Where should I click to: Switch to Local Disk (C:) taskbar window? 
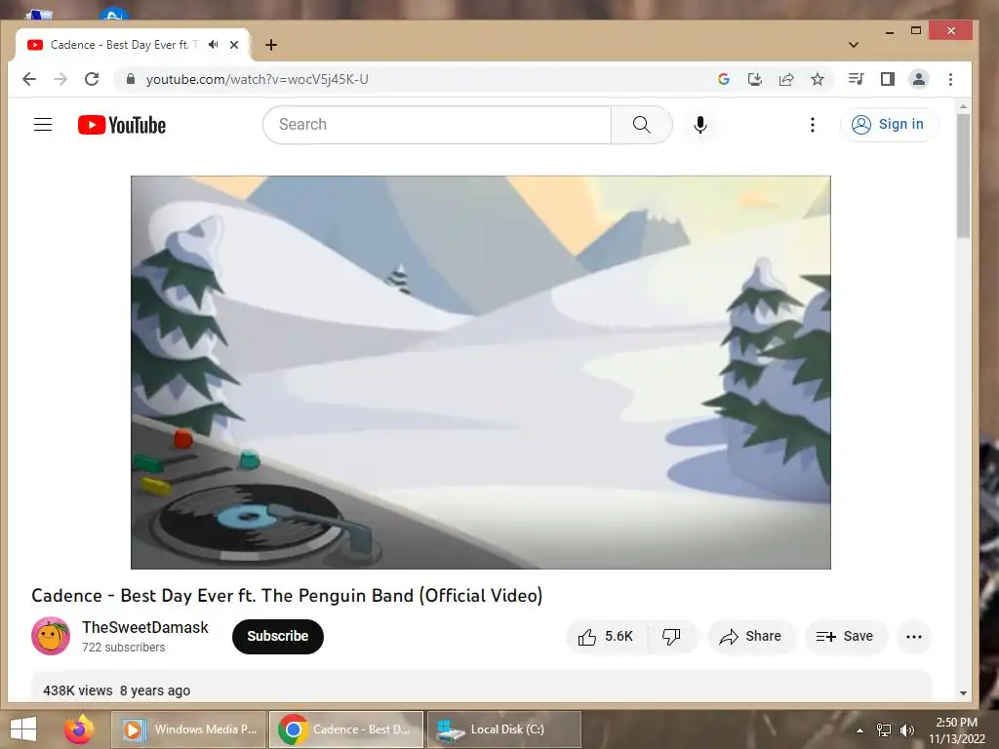pos(504,729)
